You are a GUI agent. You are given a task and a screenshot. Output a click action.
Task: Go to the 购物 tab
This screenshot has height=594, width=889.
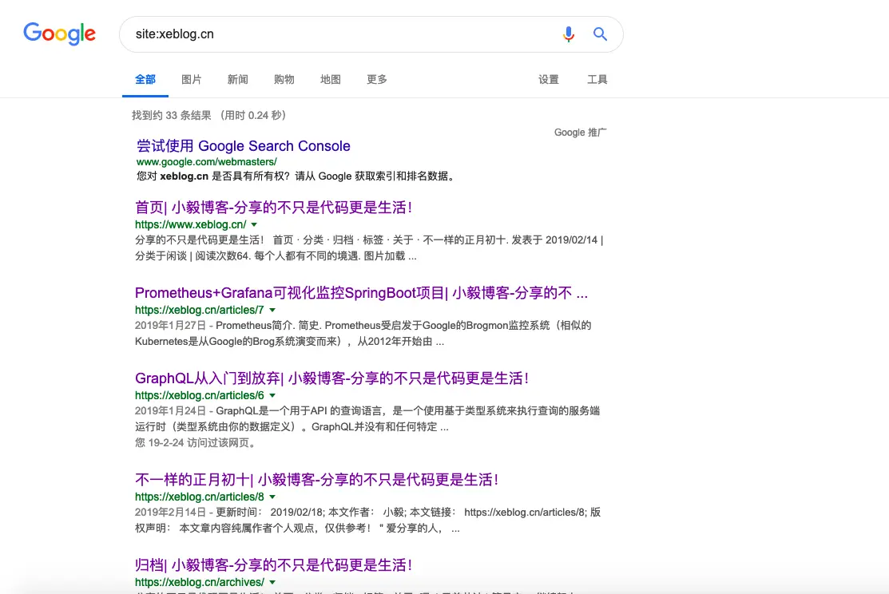coord(284,79)
